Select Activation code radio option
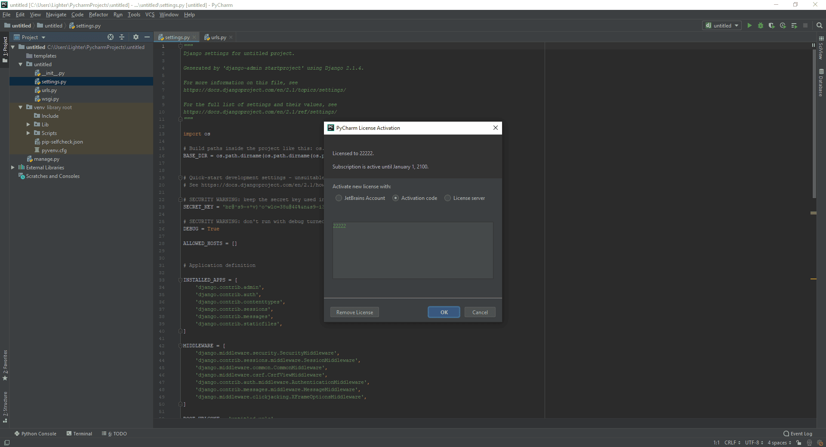Image resolution: width=826 pixels, height=447 pixels. click(x=415, y=198)
